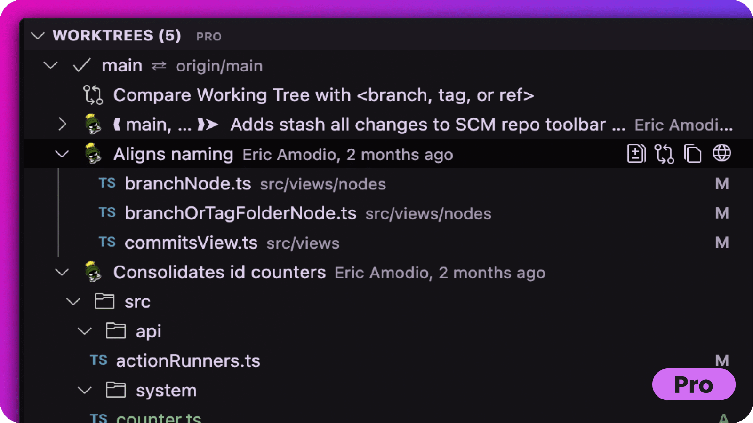Open commitsView.ts in src/views

(191, 243)
